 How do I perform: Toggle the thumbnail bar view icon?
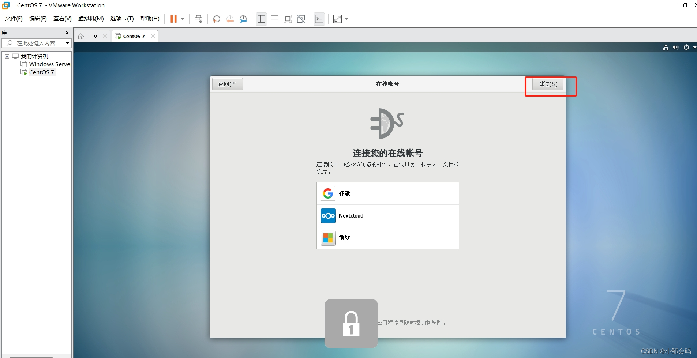click(274, 19)
